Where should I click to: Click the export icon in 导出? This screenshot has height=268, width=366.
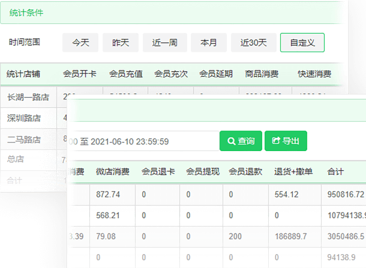click(276, 141)
